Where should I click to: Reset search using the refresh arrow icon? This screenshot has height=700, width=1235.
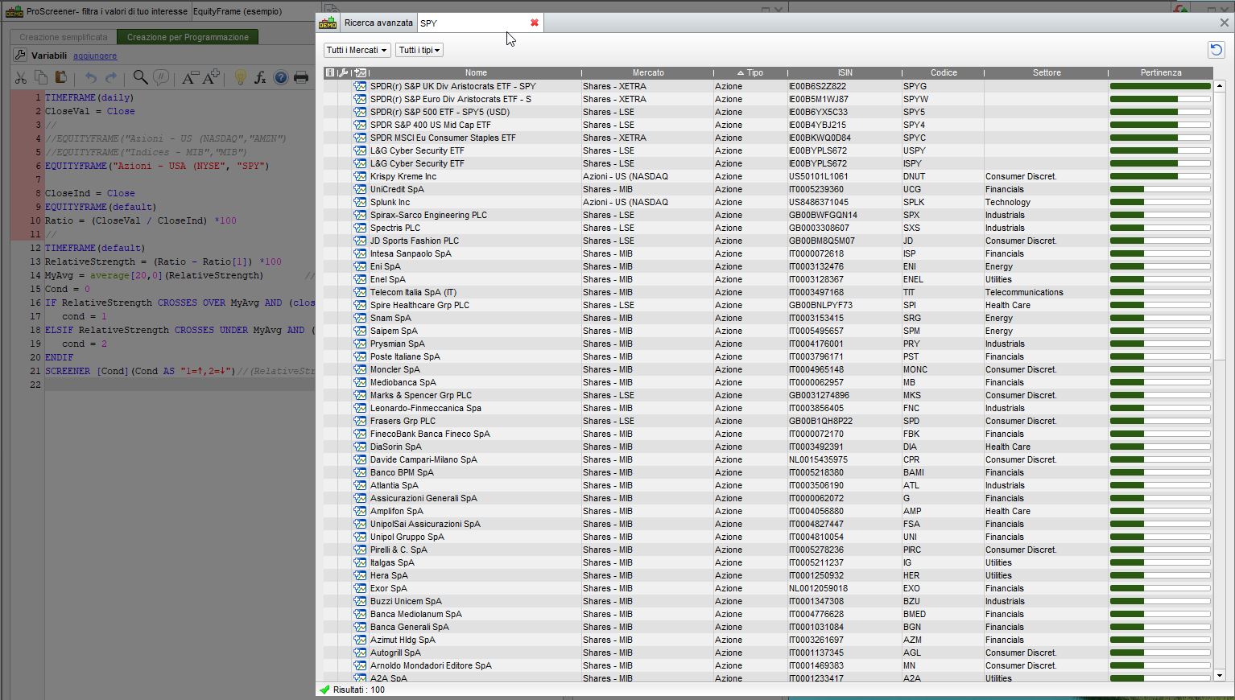[1216, 50]
